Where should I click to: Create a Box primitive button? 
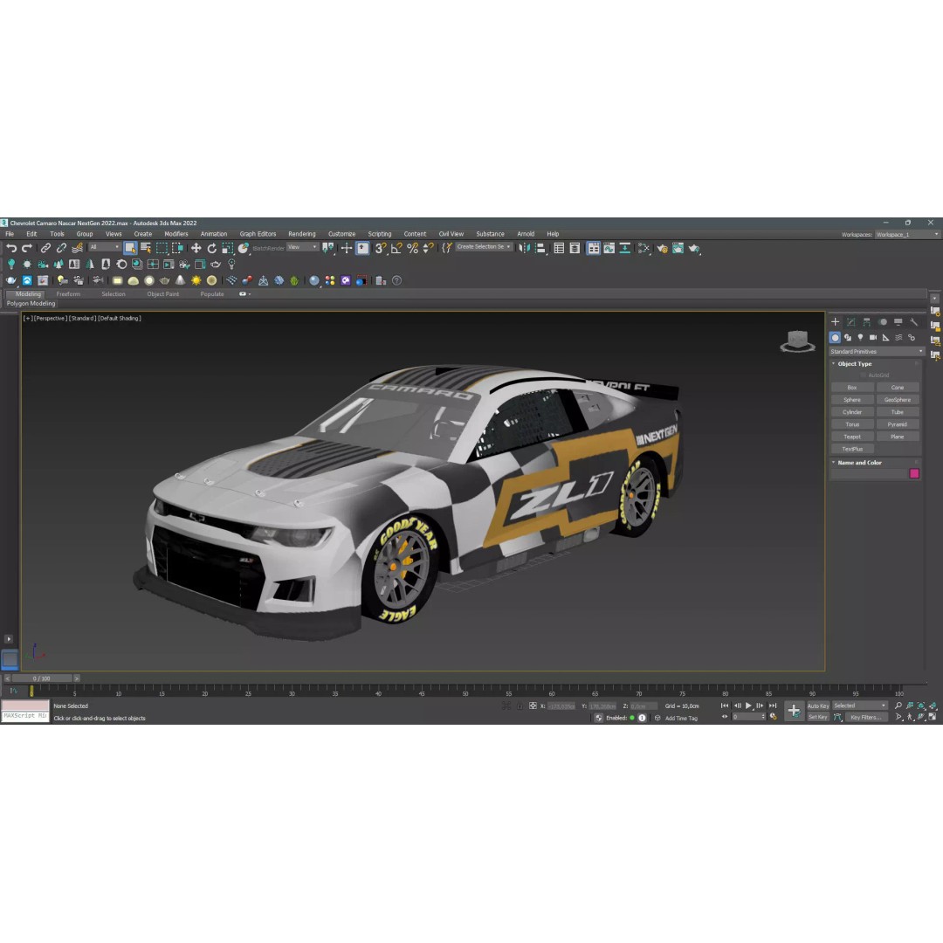tap(852, 388)
